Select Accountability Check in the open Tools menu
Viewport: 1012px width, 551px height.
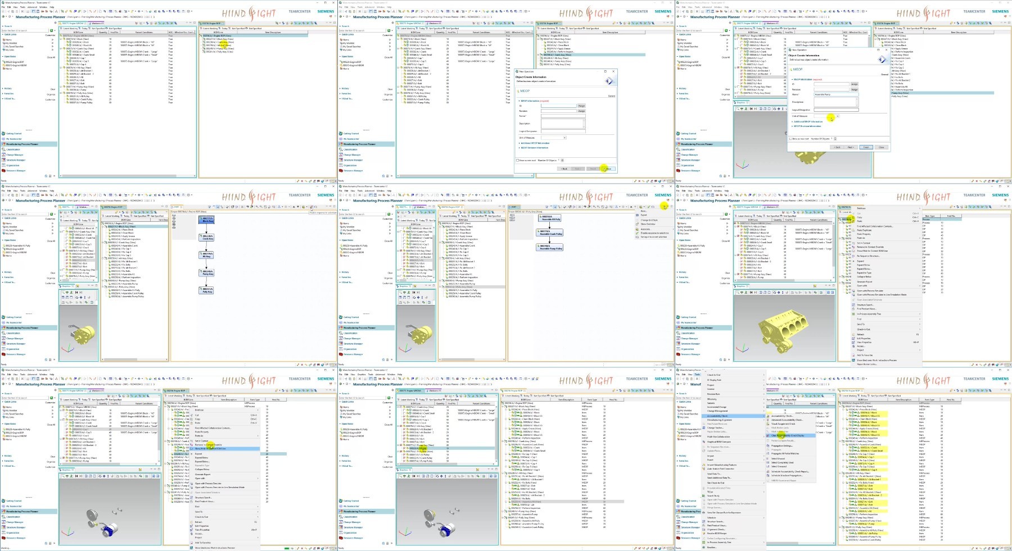point(734,416)
